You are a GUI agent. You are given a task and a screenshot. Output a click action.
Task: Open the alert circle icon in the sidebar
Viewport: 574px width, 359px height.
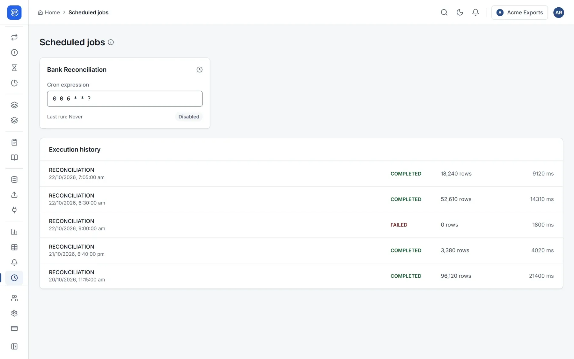14,53
